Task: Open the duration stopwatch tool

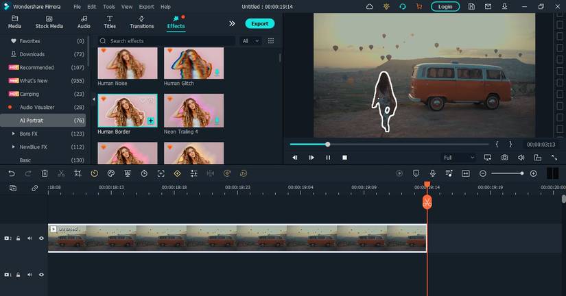Action: click(x=144, y=173)
